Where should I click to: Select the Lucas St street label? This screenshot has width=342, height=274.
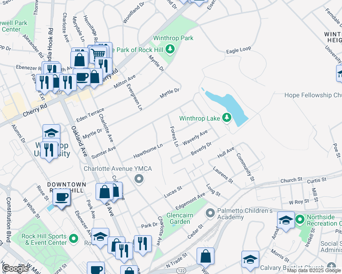[173, 192]
